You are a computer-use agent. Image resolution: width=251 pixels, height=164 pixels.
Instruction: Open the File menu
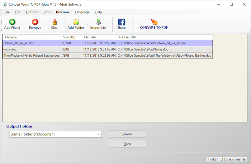pyautogui.click(x=7, y=12)
